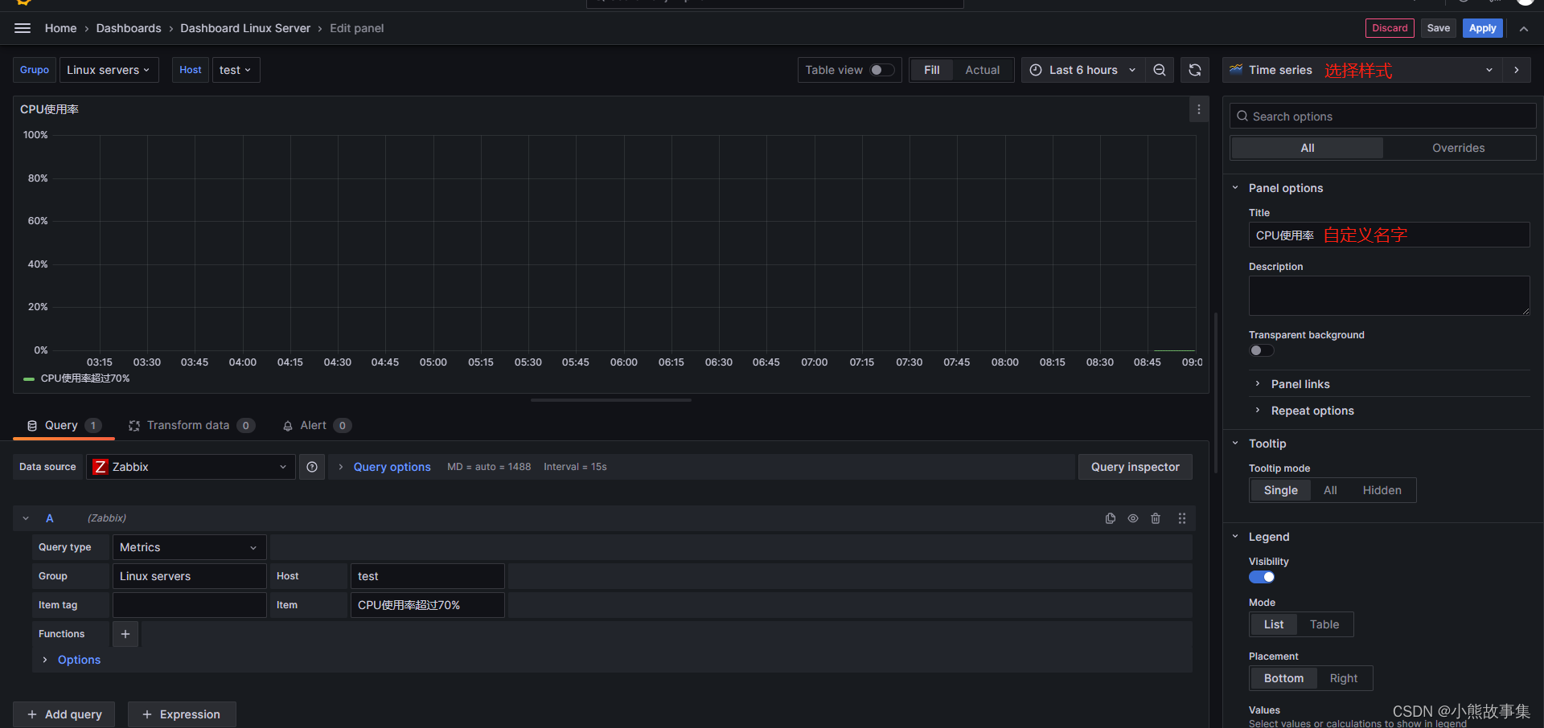Open the Linux servers group variable dropdown
Viewport: 1544px width, 728px height.
pos(109,70)
